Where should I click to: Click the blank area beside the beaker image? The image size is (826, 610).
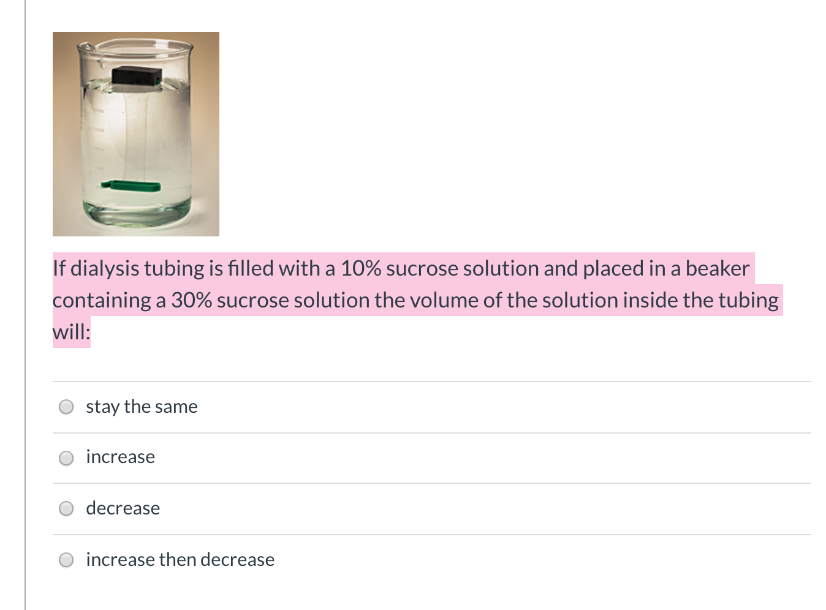click(429, 135)
